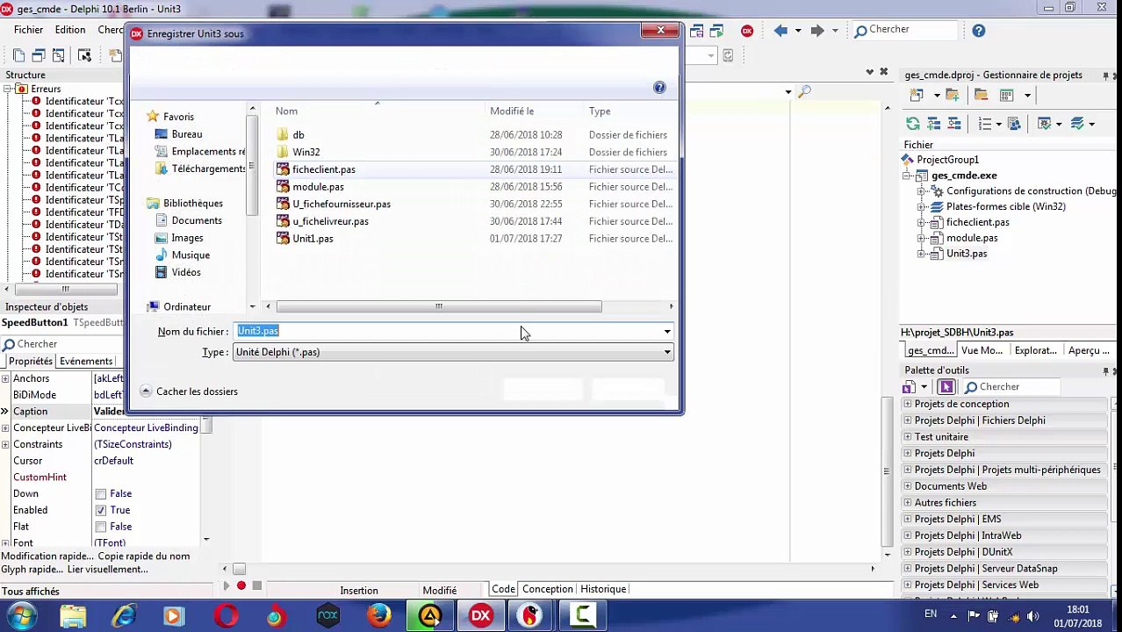The height and width of the screenshot is (632, 1122).
Task: Click the navigation pane vertical scrollbar
Action: [253, 168]
